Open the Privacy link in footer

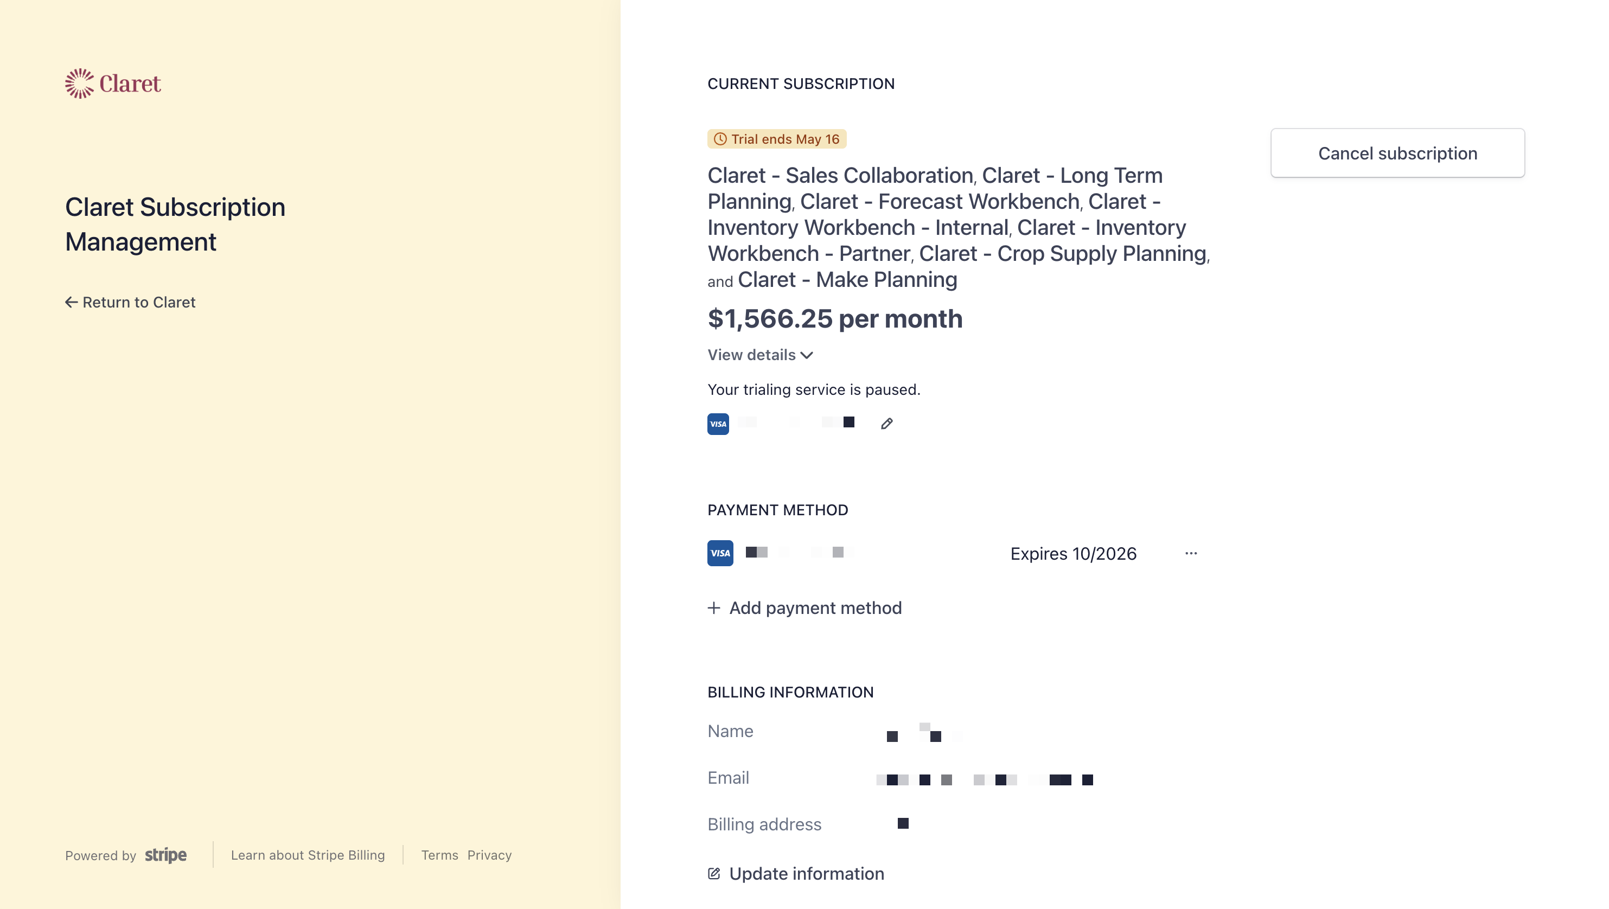pyautogui.click(x=489, y=855)
